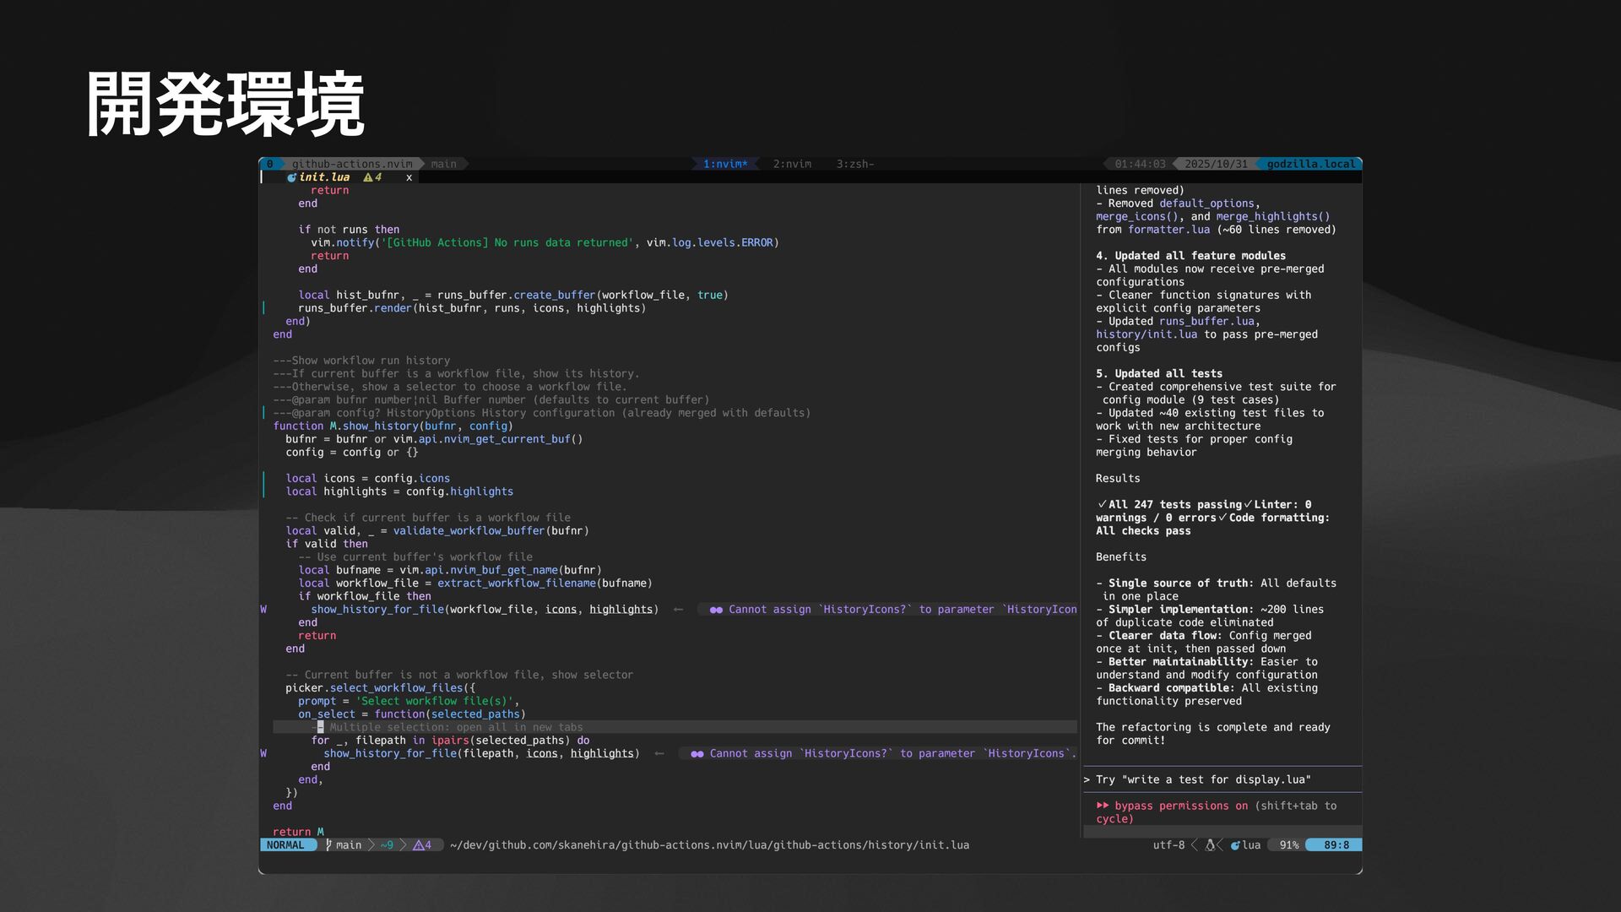Click the git changes ~9 counter
Screen dimensions: 1621x912
[387, 845]
